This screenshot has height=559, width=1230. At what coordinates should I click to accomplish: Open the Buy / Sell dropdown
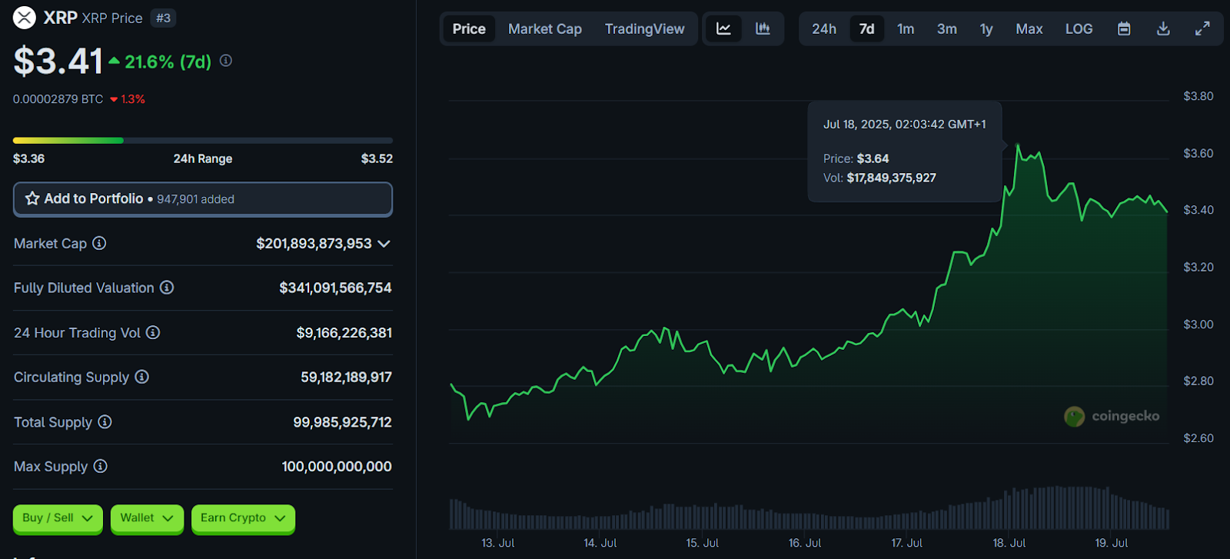(x=58, y=518)
